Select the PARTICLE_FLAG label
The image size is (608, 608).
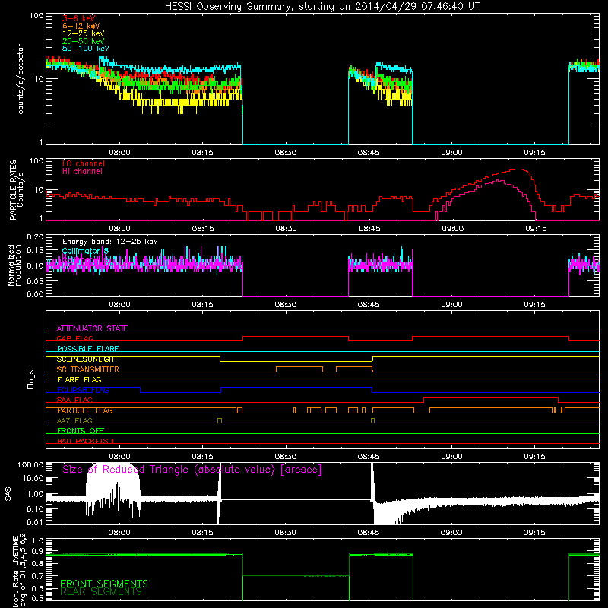click(85, 410)
